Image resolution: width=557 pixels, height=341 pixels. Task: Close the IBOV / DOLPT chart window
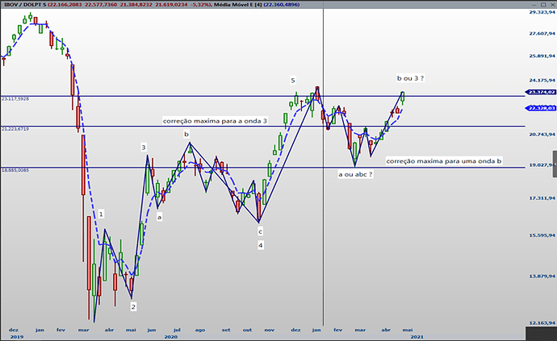point(551,5)
